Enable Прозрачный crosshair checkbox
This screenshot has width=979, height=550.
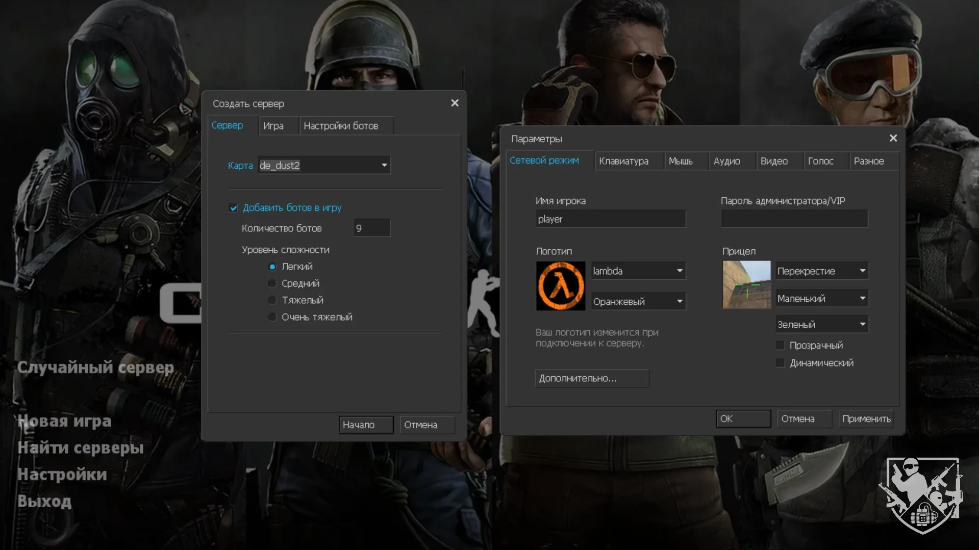(780, 346)
